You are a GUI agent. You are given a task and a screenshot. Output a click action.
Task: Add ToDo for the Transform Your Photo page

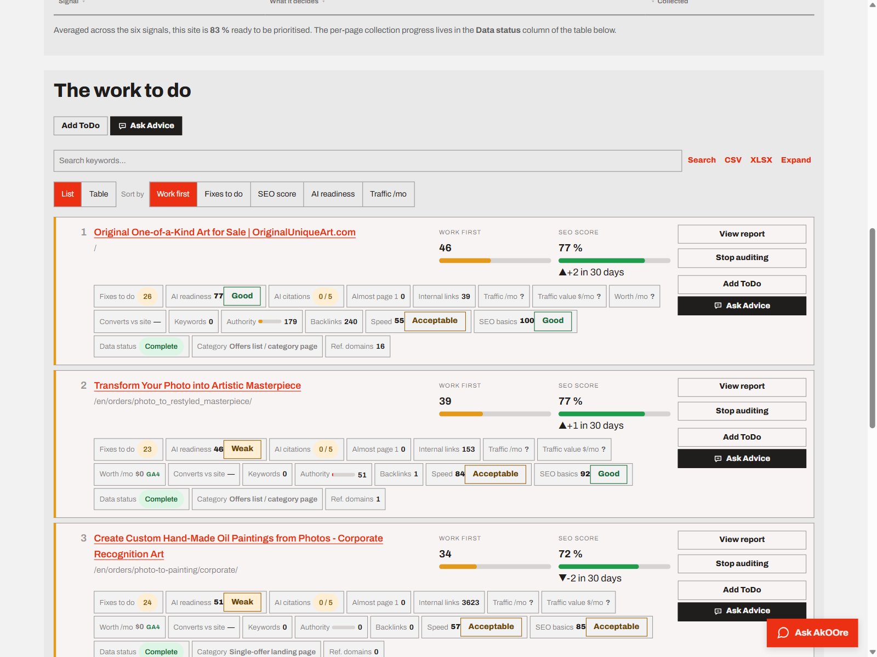pos(742,437)
